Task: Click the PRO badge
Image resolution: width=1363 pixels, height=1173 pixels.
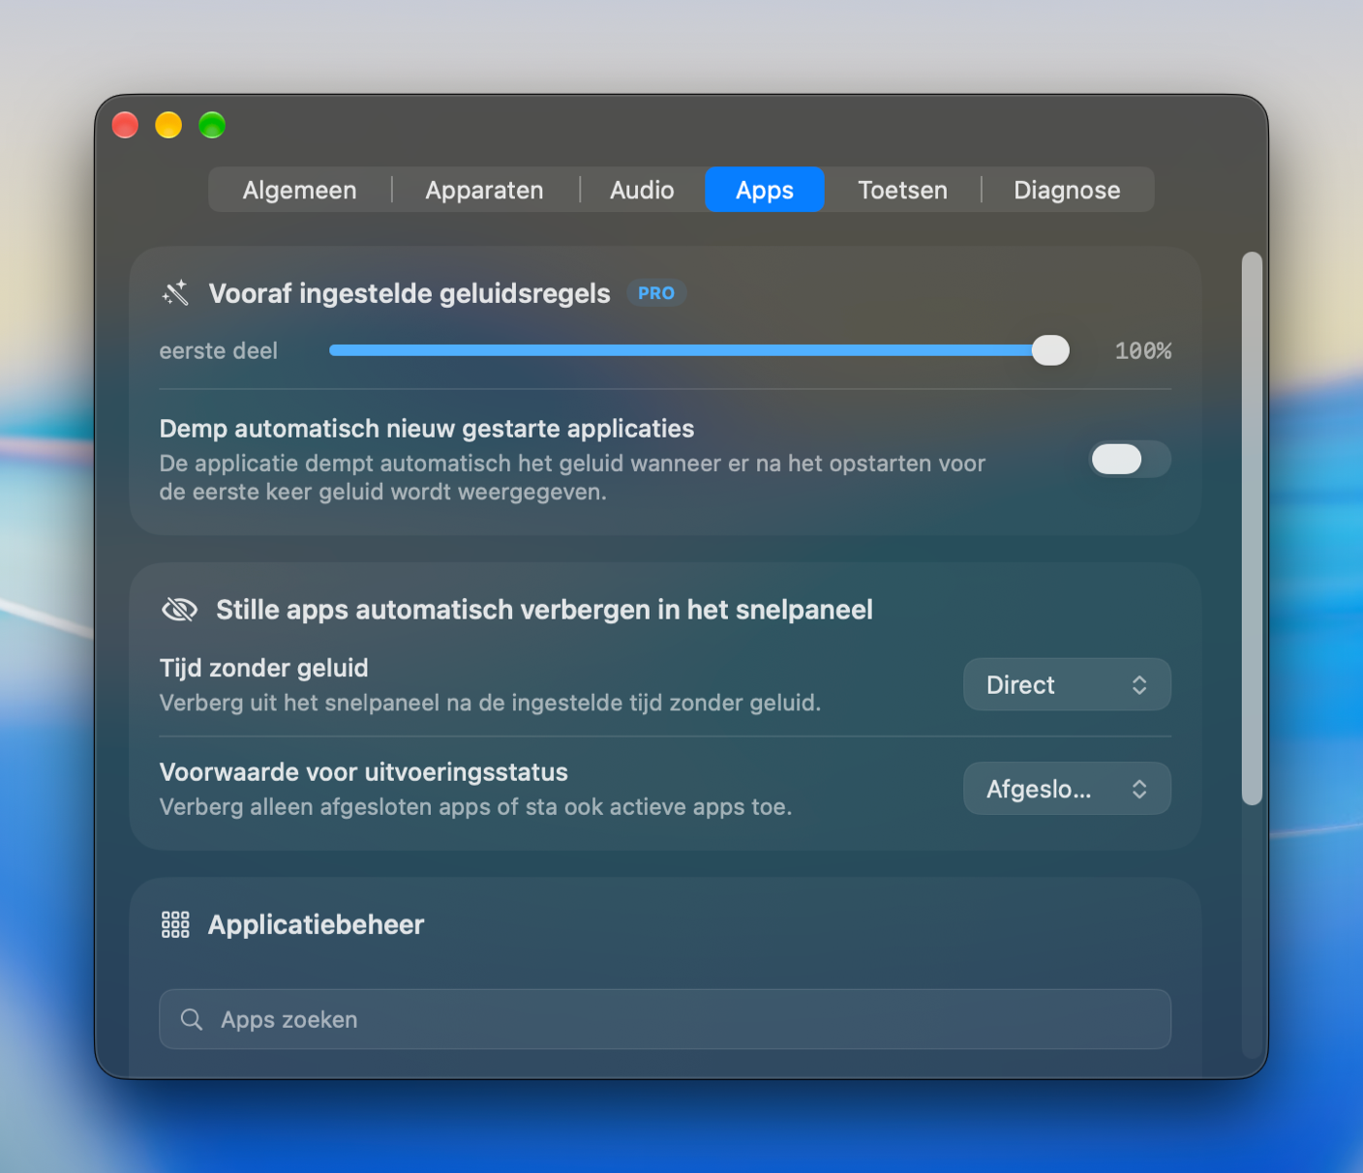Action: pyautogui.click(x=656, y=293)
